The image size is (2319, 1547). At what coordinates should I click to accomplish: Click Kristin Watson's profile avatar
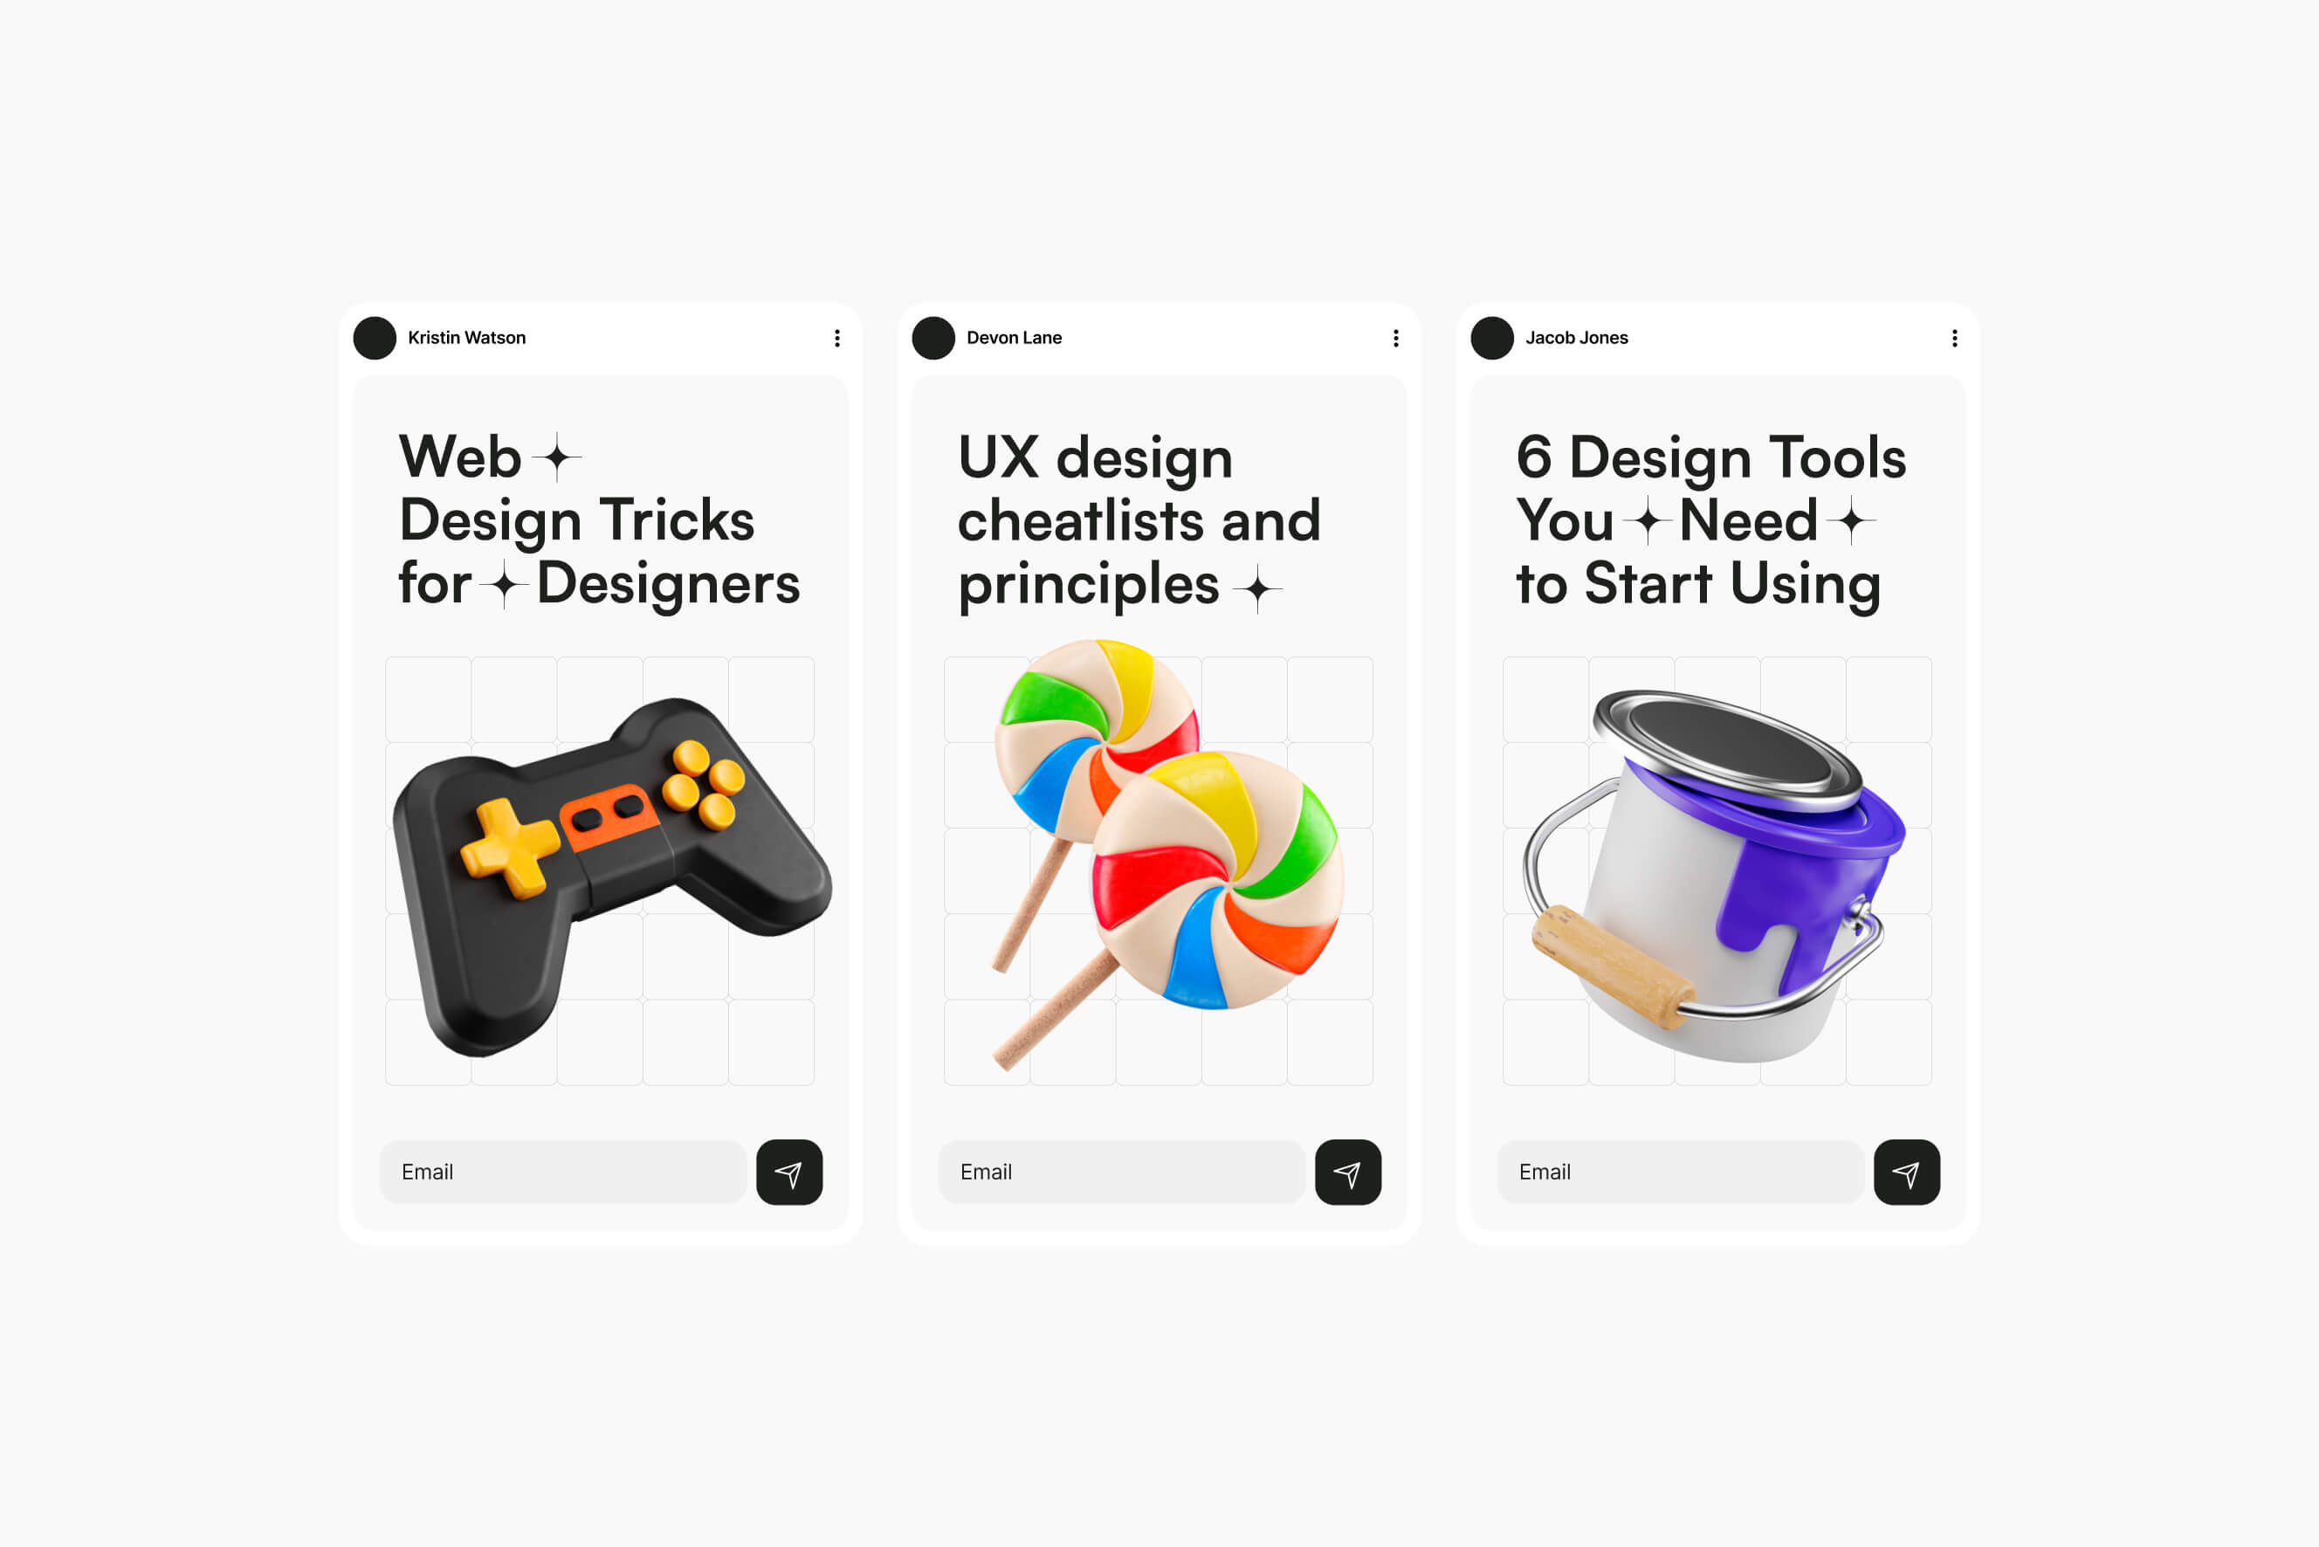click(375, 339)
